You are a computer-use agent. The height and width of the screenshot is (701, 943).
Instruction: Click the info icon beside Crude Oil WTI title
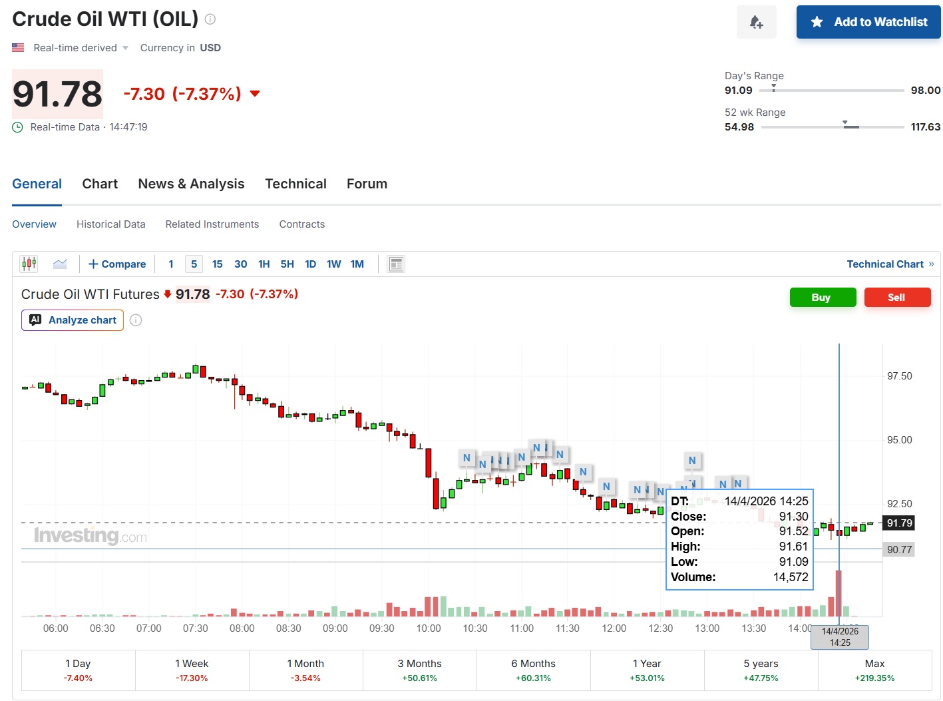coord(210,19)
